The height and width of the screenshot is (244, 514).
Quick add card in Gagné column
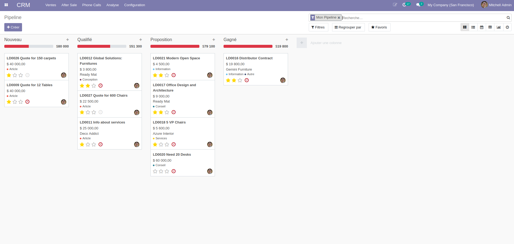click(x=287, y=39)
